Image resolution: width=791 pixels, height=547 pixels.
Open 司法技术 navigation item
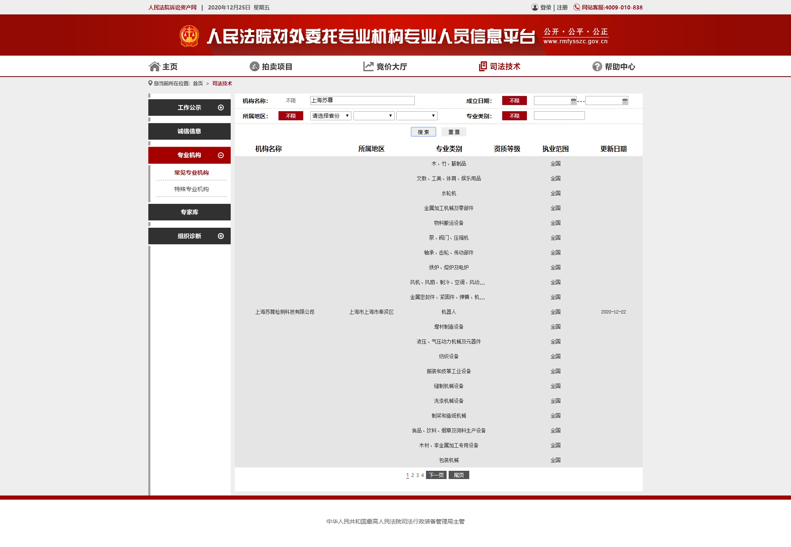click(500, 66)
